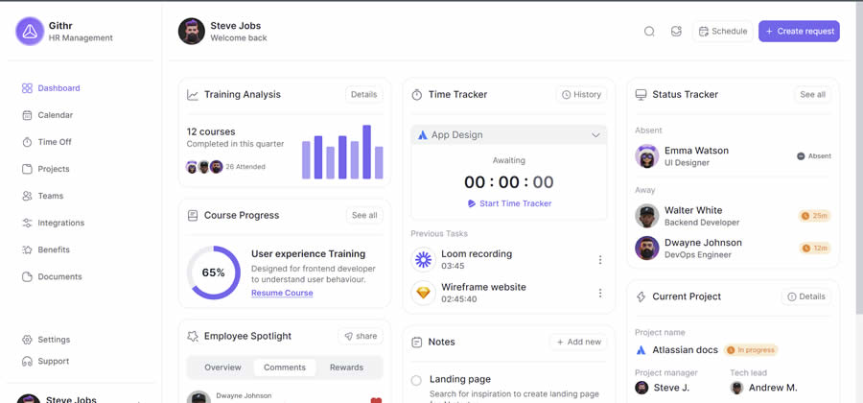This screenshot has width=863, height=403.
Task: Click Steve Jobs profile avatar in header
Action: 192,32
